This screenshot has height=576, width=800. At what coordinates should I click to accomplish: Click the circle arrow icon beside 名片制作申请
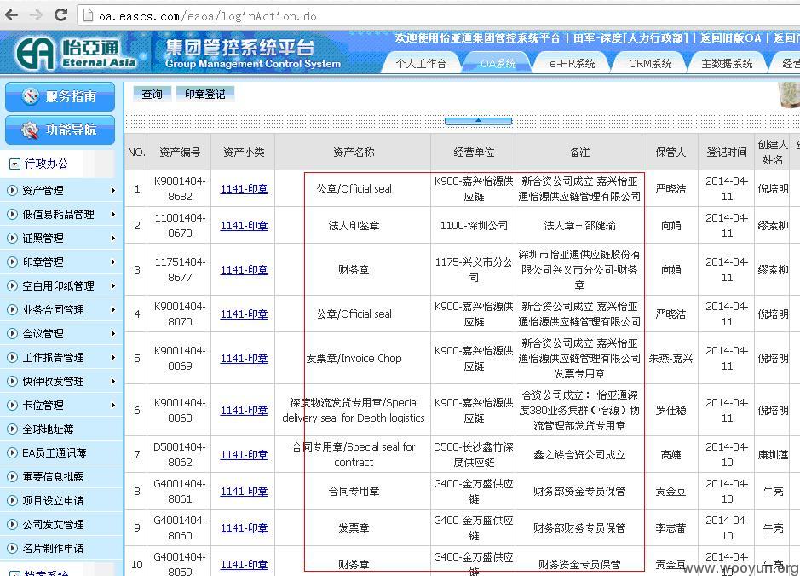pos(12,549)
